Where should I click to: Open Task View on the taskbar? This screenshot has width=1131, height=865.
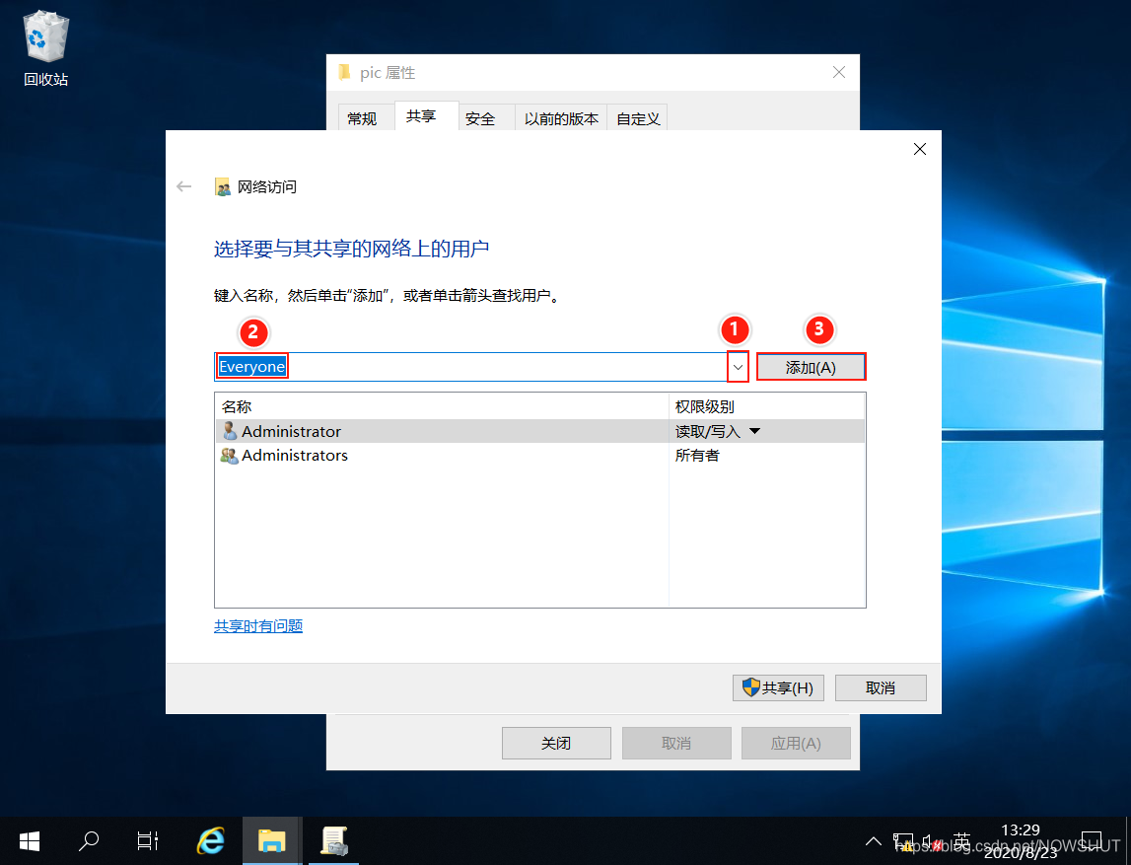click(x=146, y=840)
